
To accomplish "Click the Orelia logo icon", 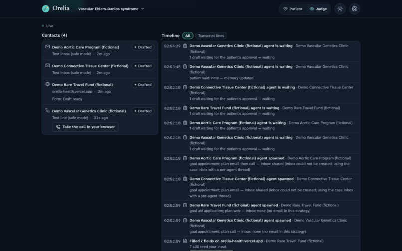I will tap(45, 9).
